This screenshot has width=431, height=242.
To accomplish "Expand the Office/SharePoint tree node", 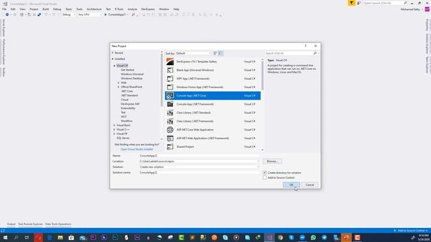I will tap(119, 87).
